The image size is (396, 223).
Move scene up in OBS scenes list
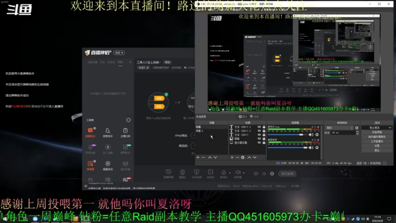click(x=210, y=157)
